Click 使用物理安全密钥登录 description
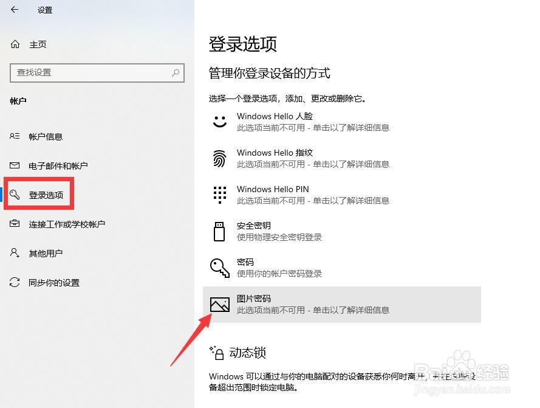 [279, 237]
